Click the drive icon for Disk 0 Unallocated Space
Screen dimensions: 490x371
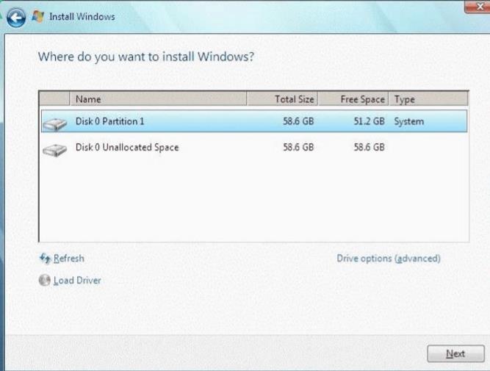coord(54,150)
